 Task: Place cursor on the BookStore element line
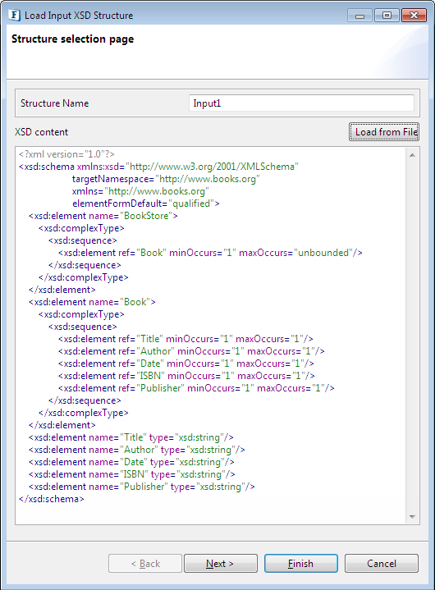pos(103,216)
